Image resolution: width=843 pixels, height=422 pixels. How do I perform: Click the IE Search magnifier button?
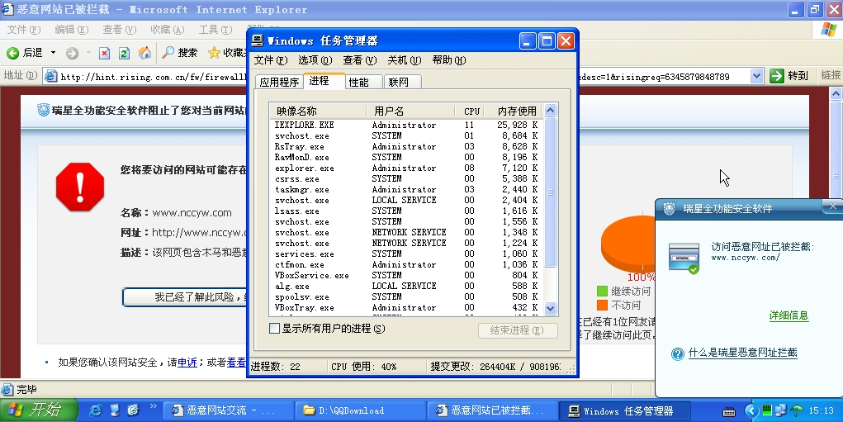click(180, 53)
